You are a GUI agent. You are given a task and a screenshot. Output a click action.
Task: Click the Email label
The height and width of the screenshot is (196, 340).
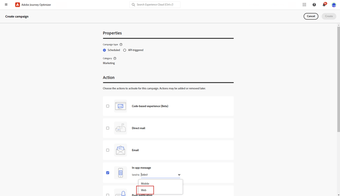[x=135, y=150]
